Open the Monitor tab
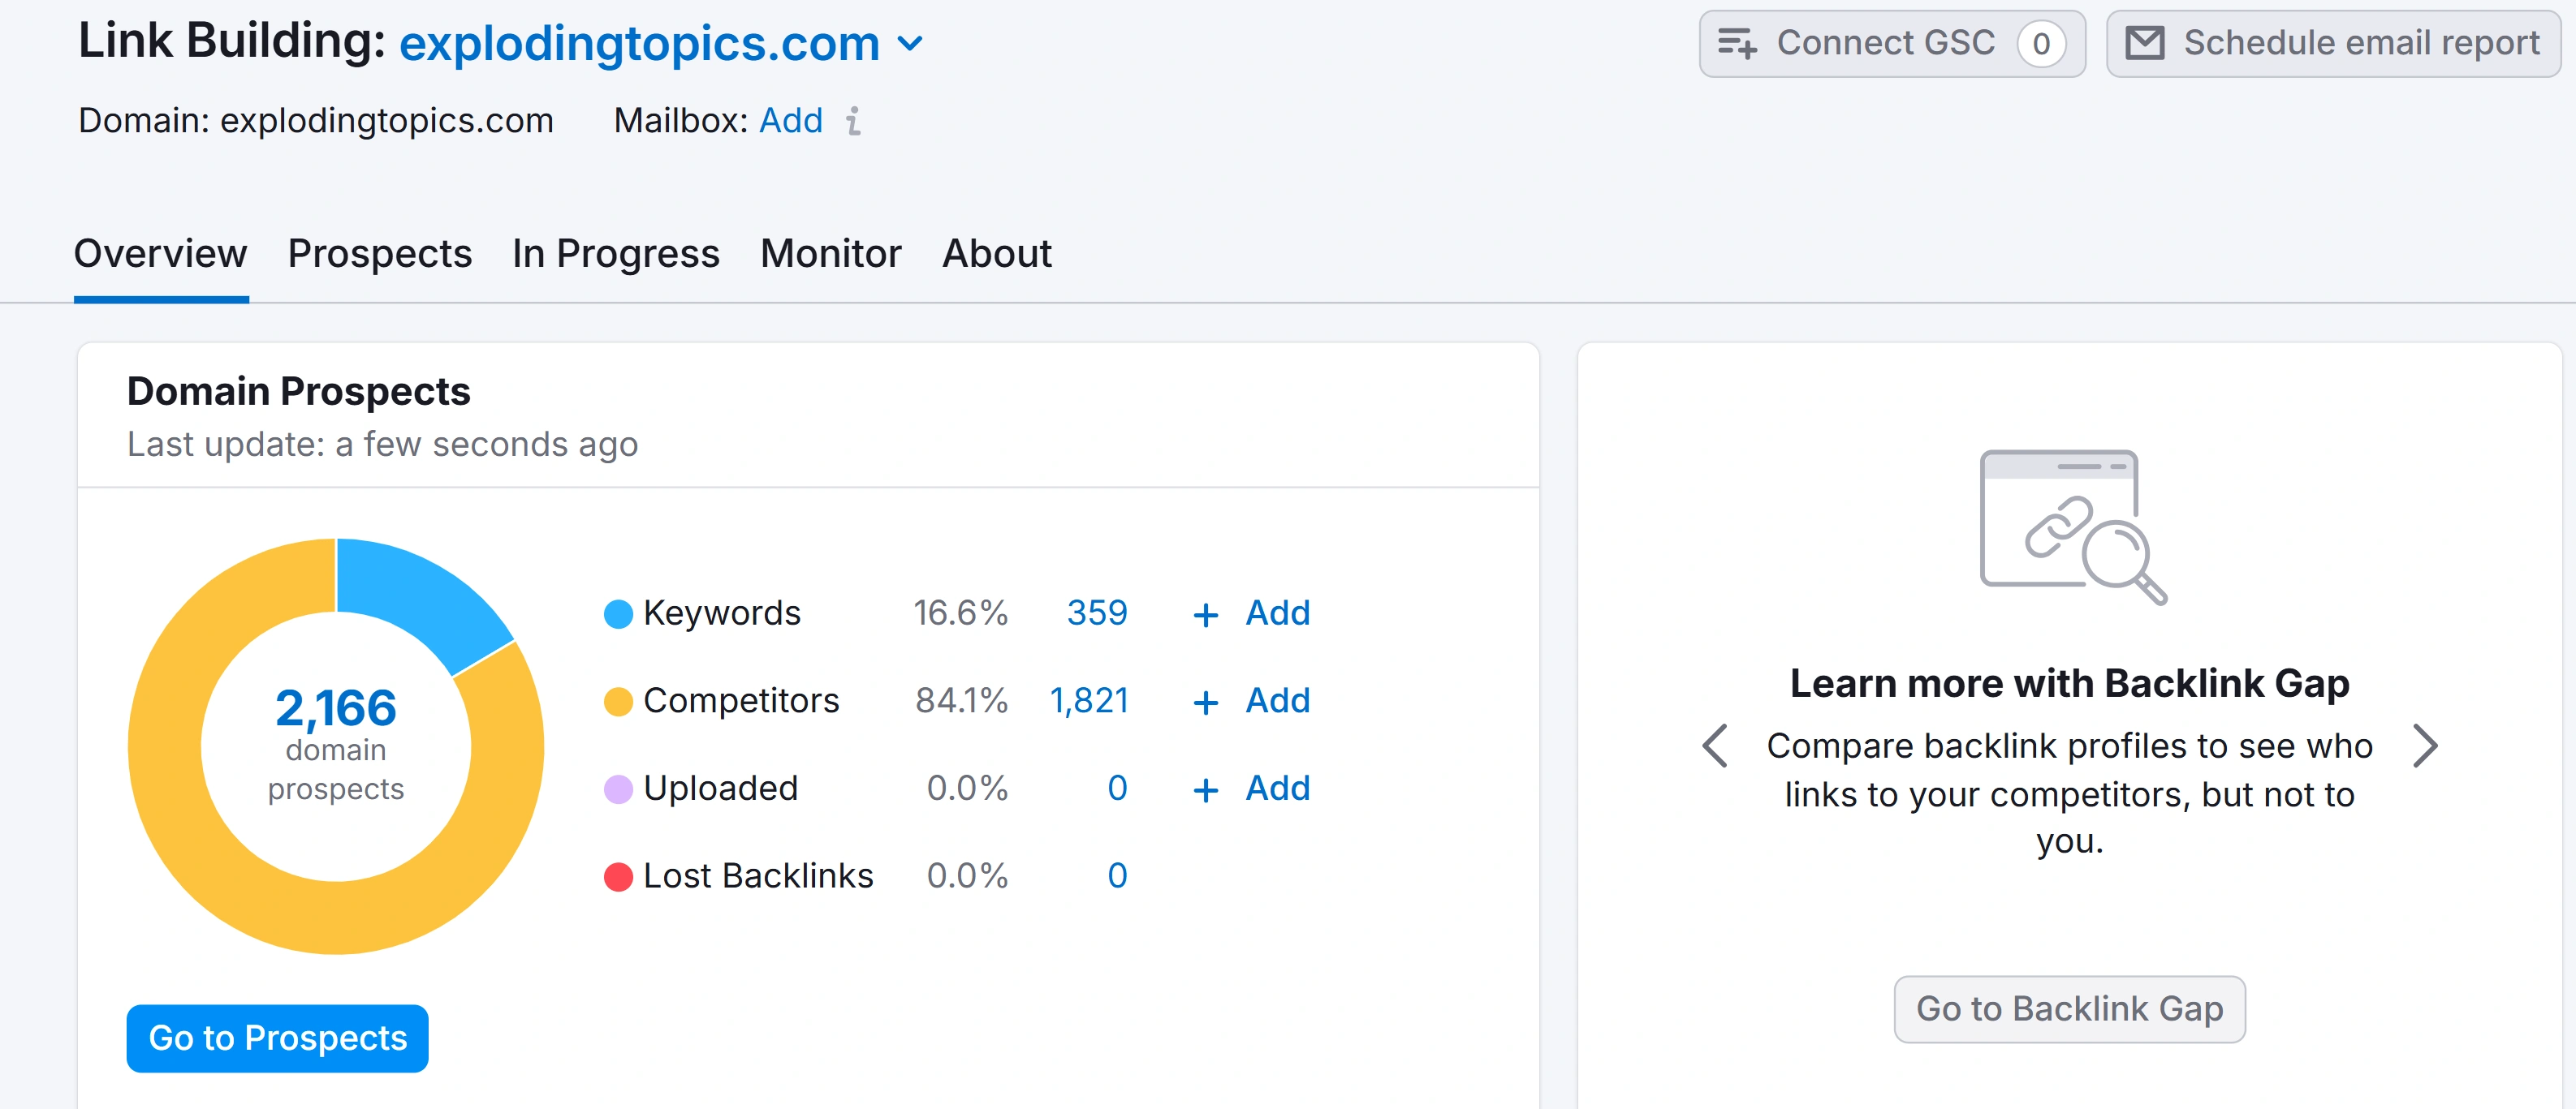Image resolution: width=2576 pixels, height=1109 pixels. 830,254
